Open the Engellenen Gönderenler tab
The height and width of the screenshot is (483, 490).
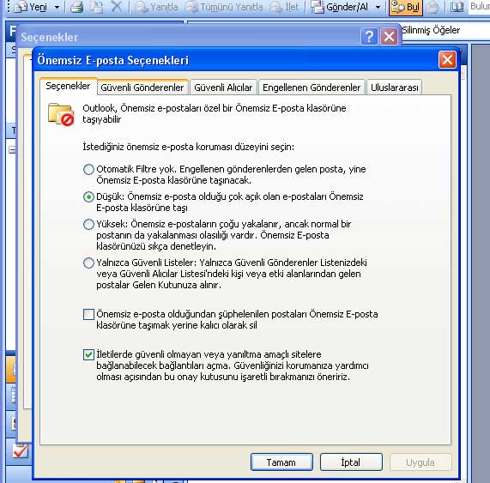312,88
